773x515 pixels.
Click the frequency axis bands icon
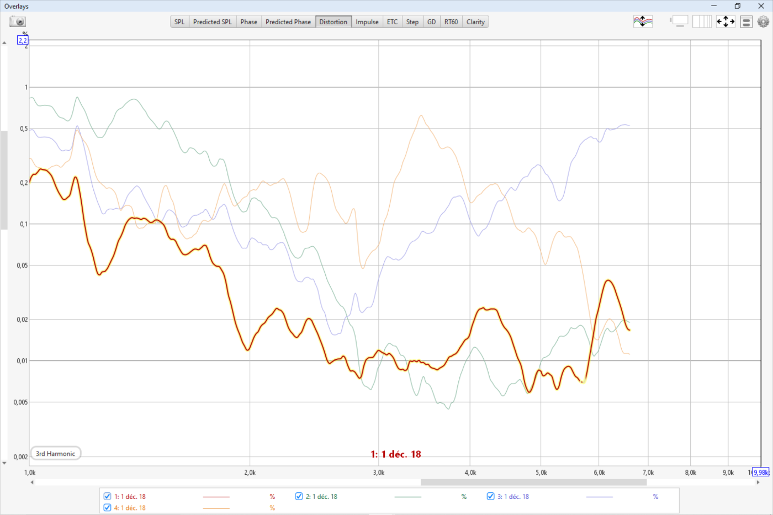coord(702,22)
